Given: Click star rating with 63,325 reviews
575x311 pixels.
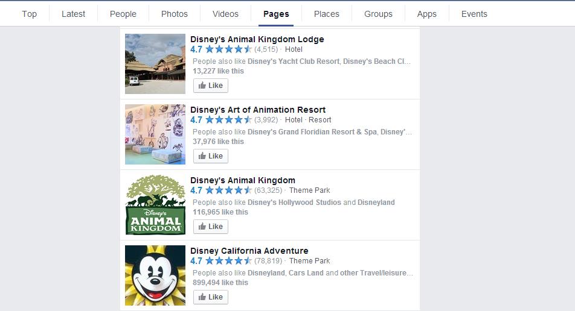Looking at the screenshot, I should tap(228, 190).
